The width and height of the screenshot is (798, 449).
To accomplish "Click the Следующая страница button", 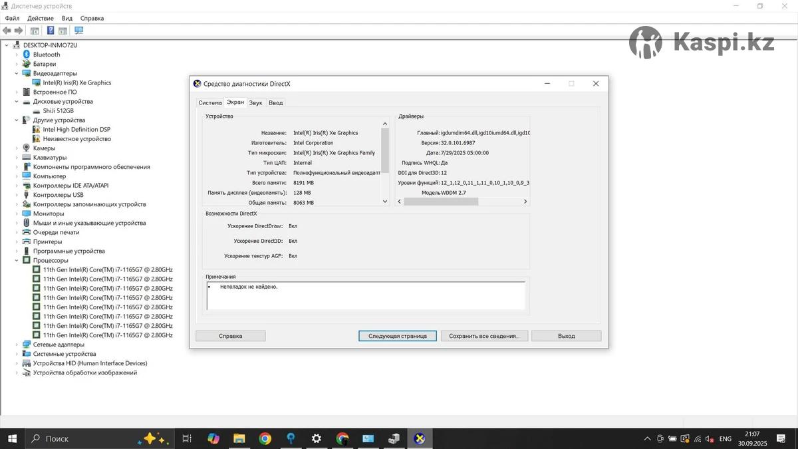I will [397, 336].
